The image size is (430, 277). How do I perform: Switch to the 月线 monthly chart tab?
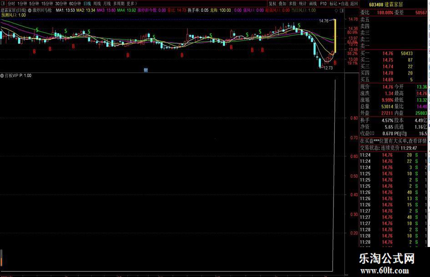(x=106, y=4)
